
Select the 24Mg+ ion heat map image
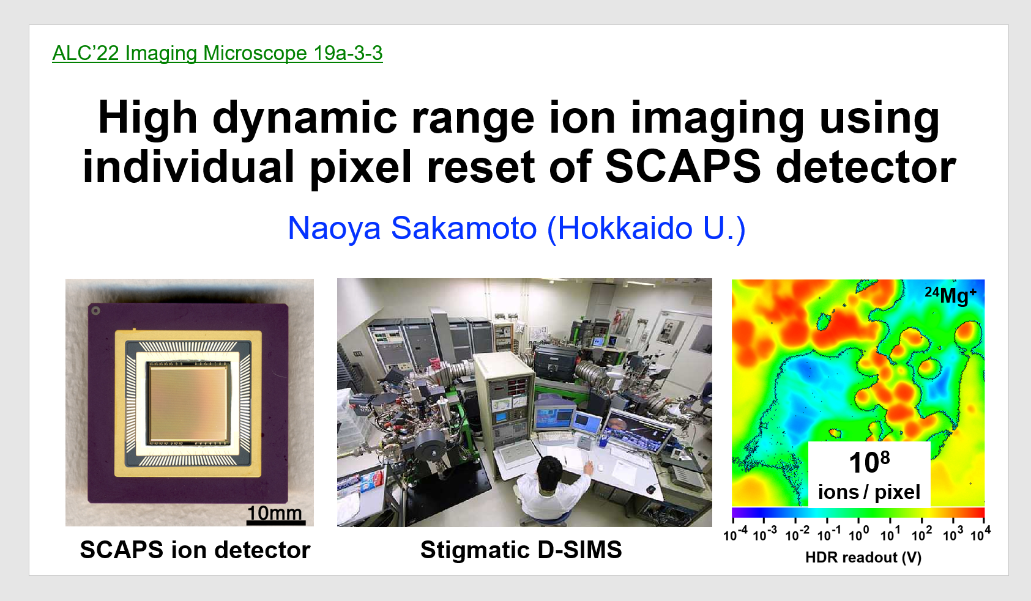click(x=858, y=393)
